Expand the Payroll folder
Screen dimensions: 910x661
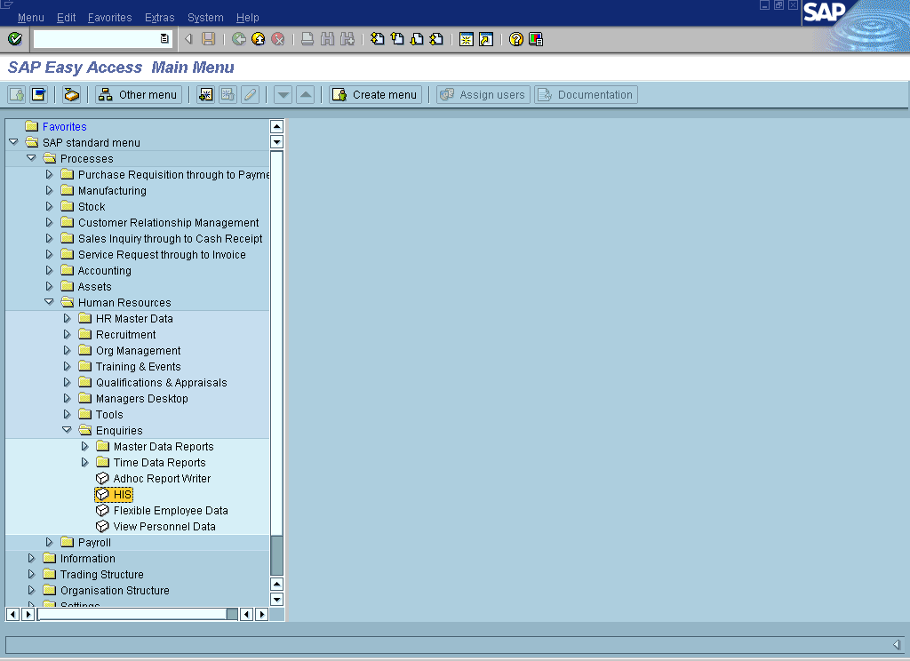(50, 542)
